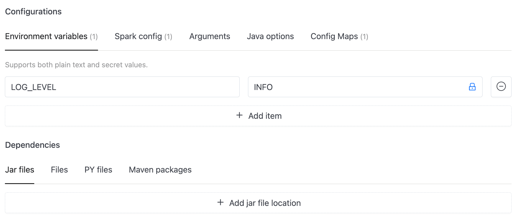
Task: Click the Config Maps count badge
Action: click(x=364, y=37)
